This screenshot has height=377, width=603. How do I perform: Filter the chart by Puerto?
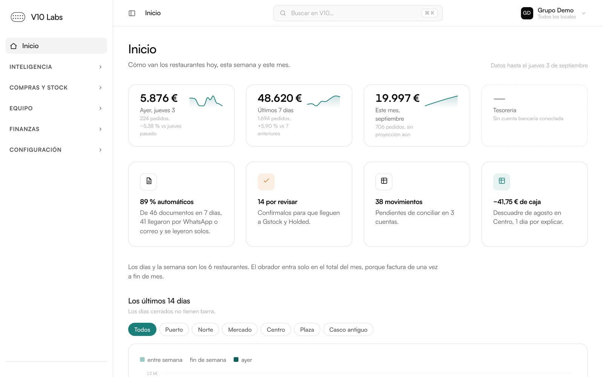pos(174,329)
